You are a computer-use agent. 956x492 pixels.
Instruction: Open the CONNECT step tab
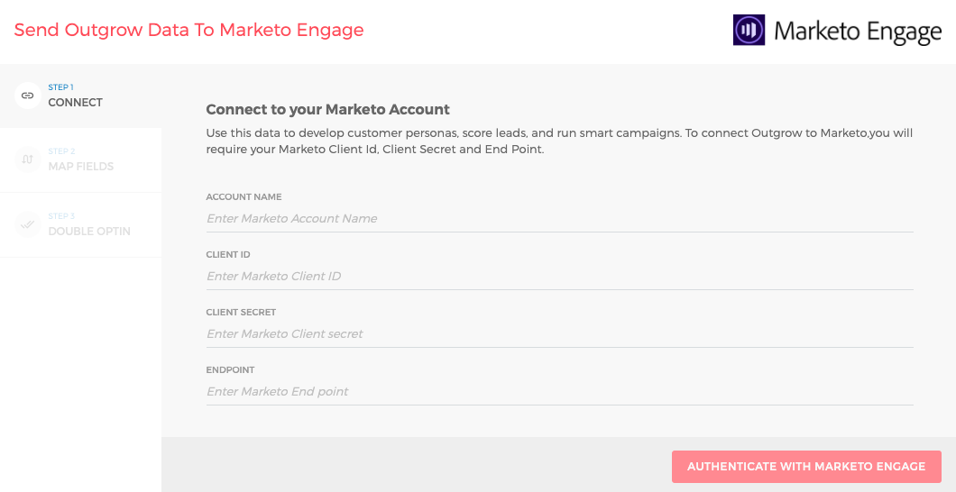(x=76, y=102)
